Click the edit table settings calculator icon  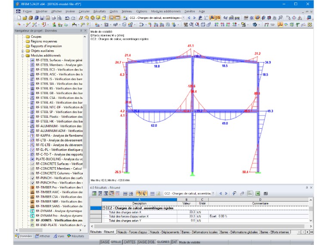[265, 193]
